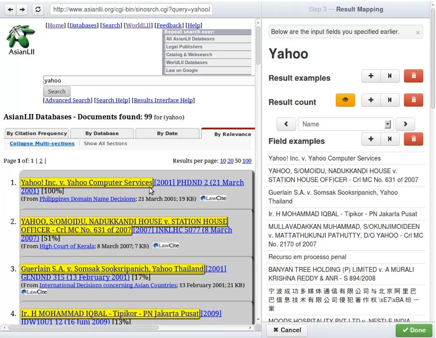
Task: Delete Result count with the trash icon
Action: click(x=414, y=100)
